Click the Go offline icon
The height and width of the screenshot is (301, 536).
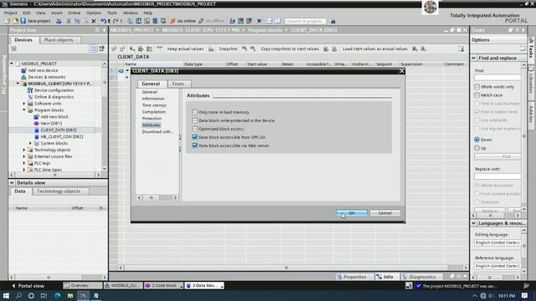click(x=201, y=21)
